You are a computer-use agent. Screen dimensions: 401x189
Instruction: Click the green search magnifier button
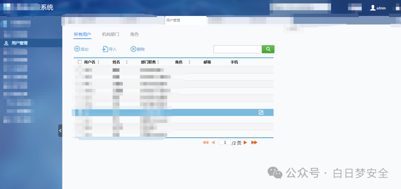pos(268,49)
